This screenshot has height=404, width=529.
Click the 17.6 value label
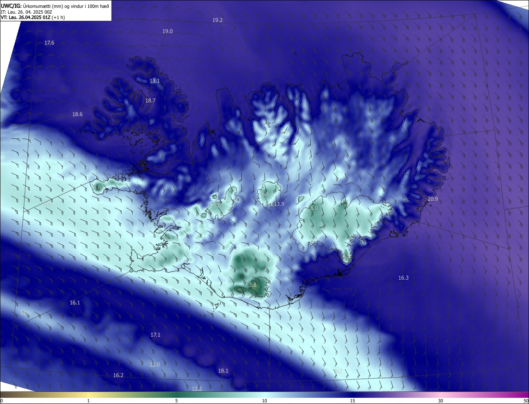click(49, 43)
